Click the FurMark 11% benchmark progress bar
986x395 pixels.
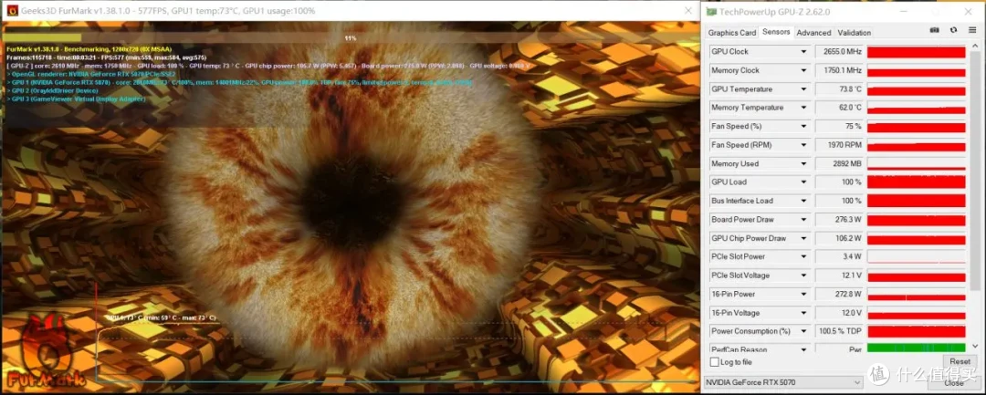[351, 37]
